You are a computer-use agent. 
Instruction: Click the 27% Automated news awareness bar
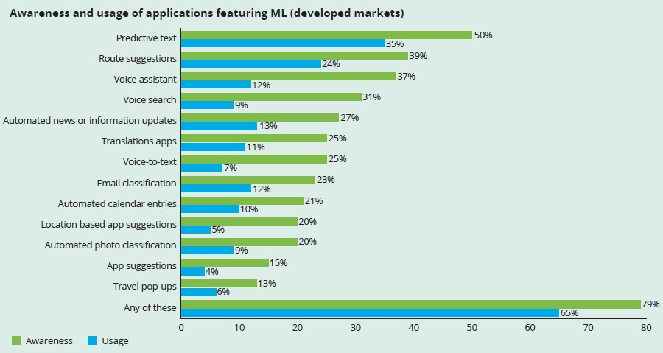coord(260,117)
